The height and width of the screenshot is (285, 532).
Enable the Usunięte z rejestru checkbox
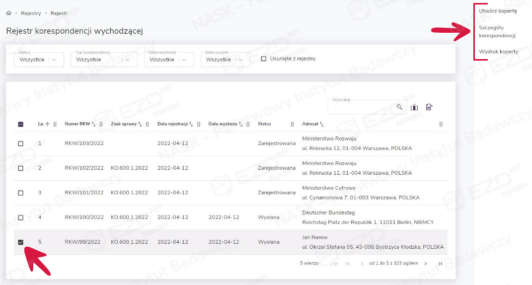[264, 59]
